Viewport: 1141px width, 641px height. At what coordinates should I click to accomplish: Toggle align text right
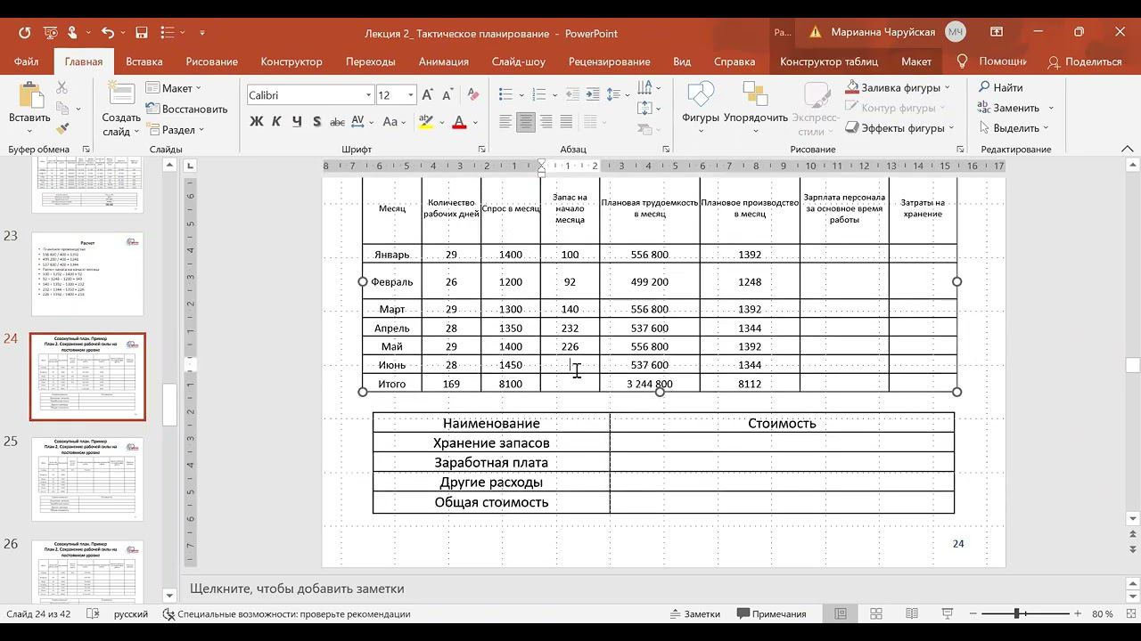[x=546, y=122]
